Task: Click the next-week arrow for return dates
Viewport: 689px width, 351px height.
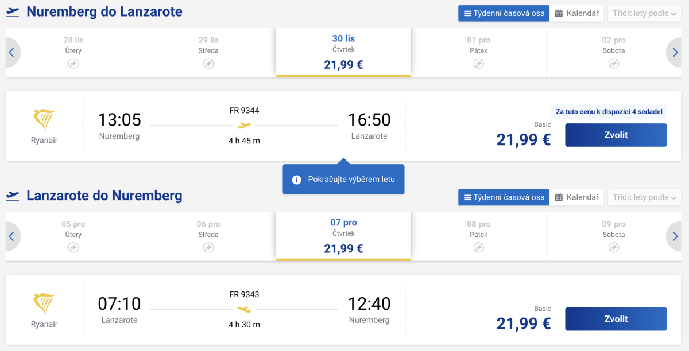Action: pyautogui.click(x=676, y=236)
